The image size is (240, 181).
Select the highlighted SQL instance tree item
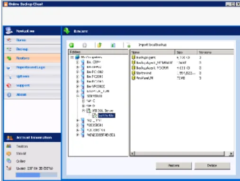[x=107, y=116]
